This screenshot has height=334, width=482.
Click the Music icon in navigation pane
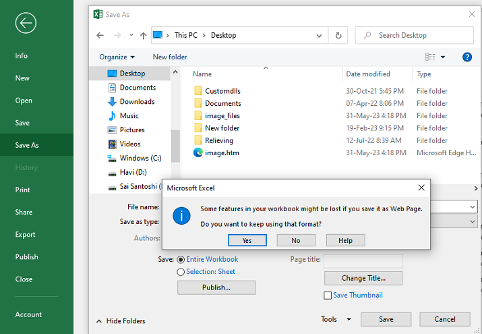(113, 116)
